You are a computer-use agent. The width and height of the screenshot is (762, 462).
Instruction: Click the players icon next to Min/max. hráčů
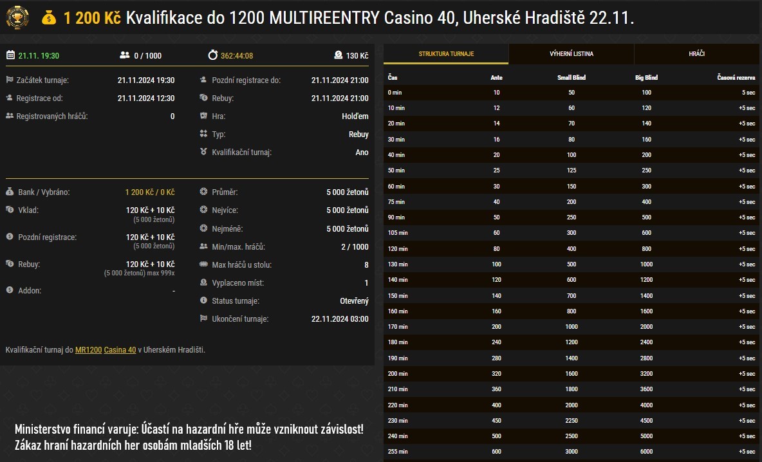203,246
